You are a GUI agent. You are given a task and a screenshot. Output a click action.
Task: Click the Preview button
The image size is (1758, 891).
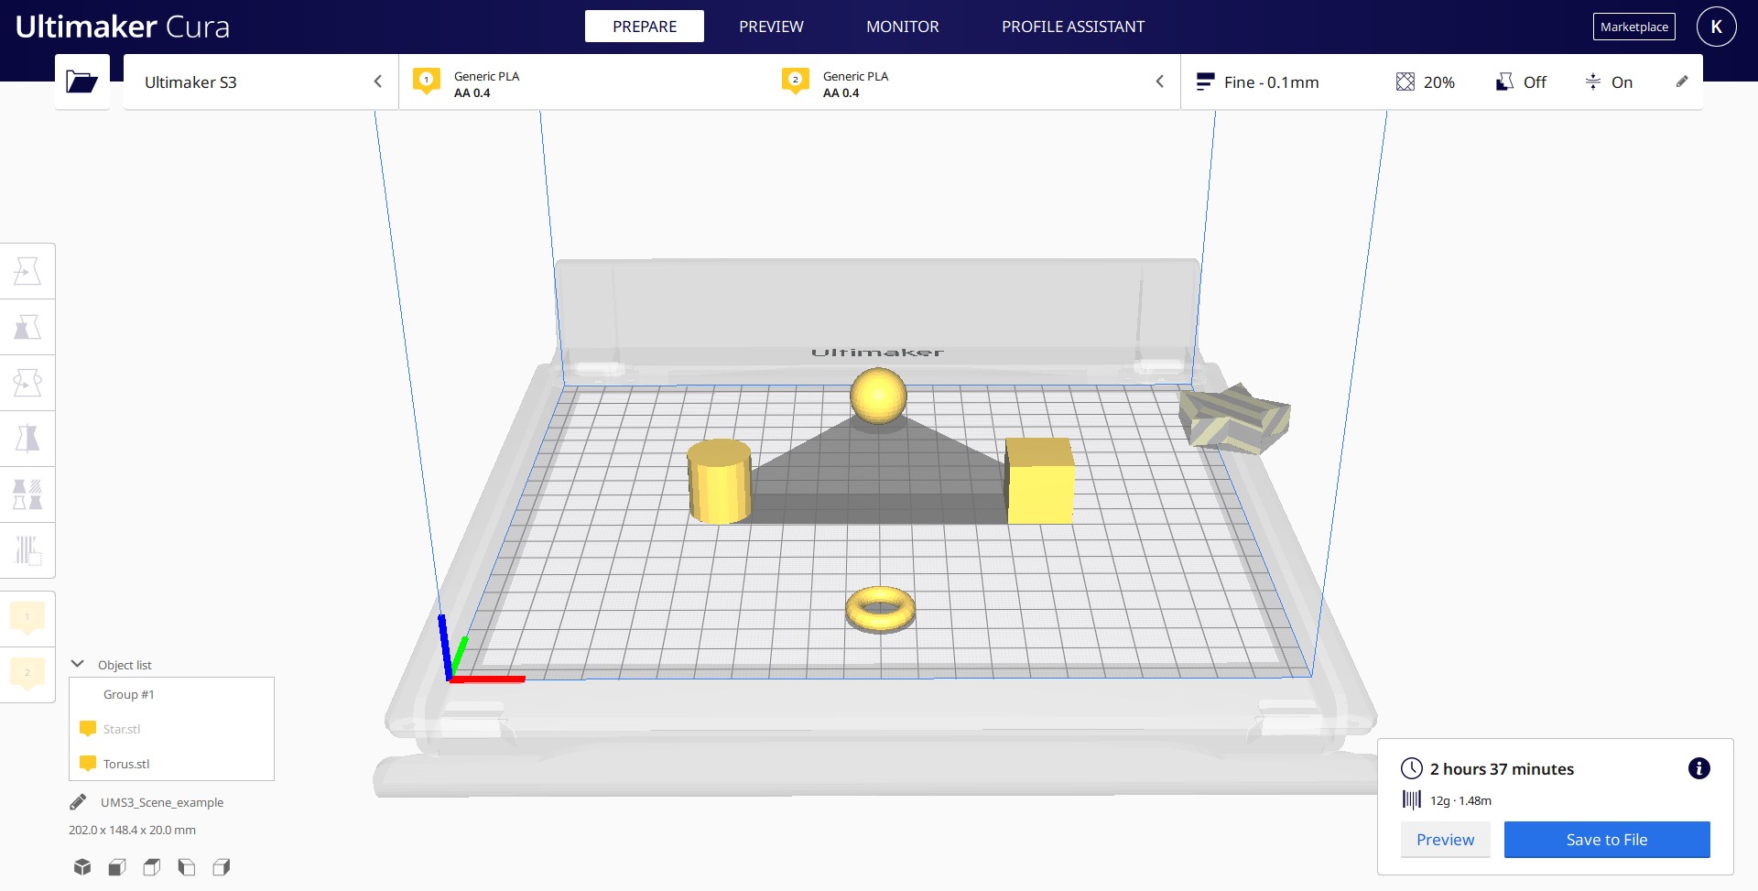[x=1446, y=839]
